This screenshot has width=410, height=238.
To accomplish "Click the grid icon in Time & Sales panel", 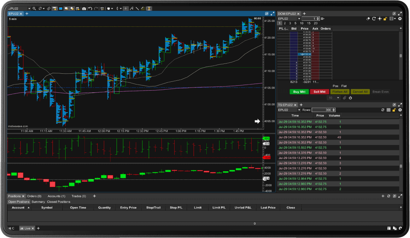I will click(x=388, y=110).
